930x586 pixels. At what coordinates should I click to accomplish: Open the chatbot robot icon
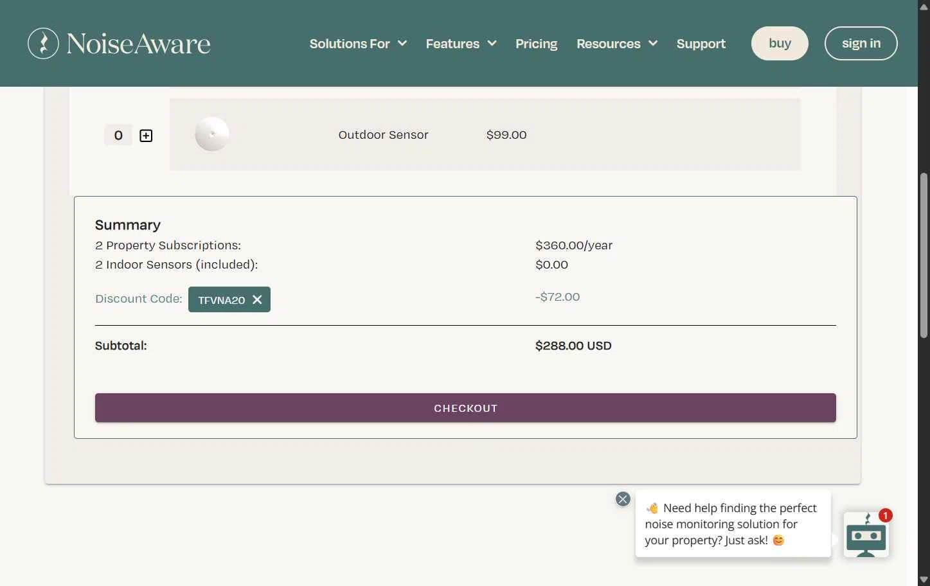click(866, 535)
